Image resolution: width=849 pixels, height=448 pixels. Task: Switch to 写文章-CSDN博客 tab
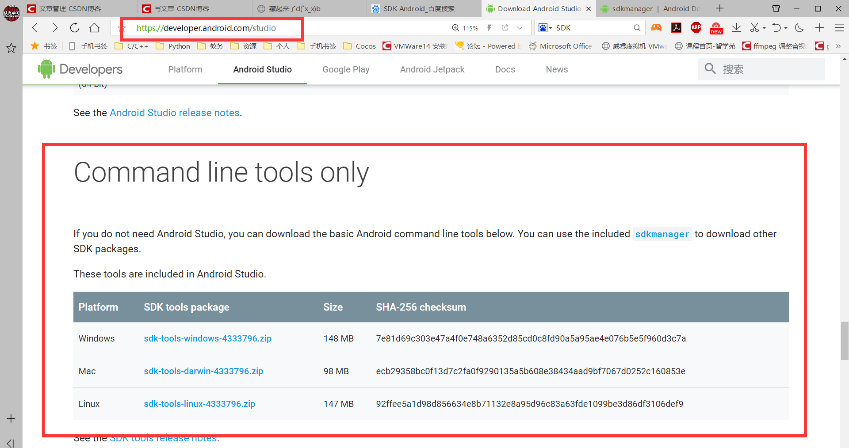coord(195,8)
